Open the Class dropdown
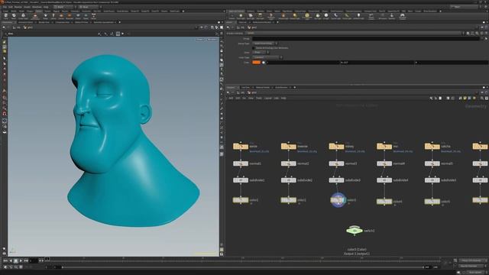 [261, 53]
